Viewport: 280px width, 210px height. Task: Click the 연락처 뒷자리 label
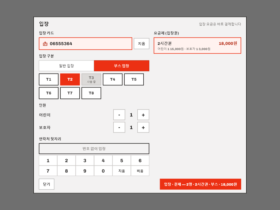point(50,139)
